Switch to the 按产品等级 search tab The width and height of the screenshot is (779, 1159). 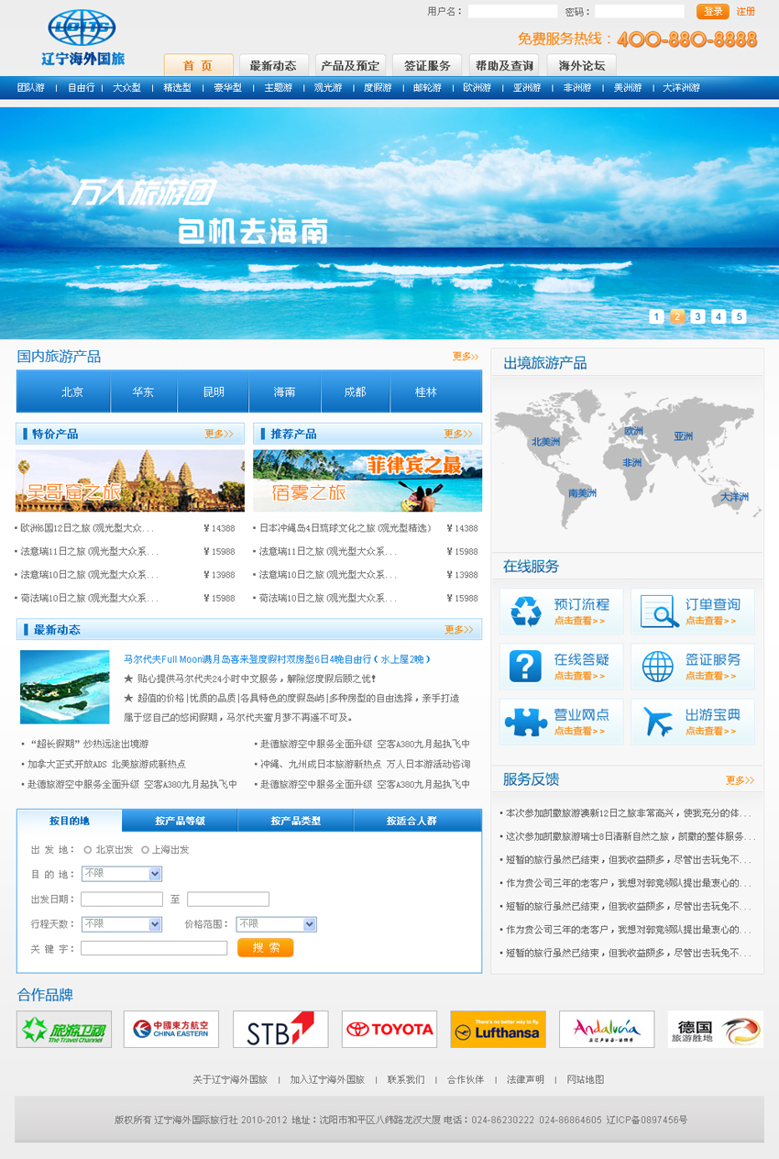(x=180, y=821)
